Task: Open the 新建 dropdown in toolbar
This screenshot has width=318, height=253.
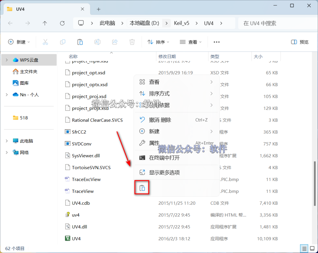Action: coord(19,42)
